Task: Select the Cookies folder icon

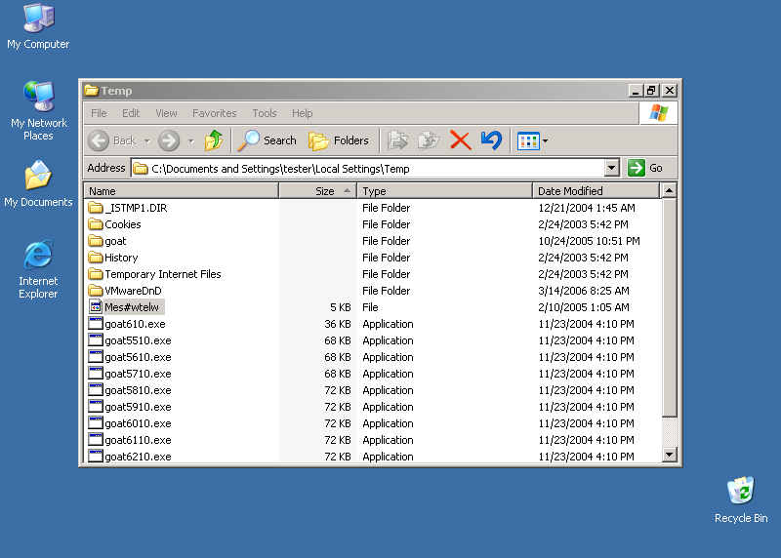Action: point(95,224)
